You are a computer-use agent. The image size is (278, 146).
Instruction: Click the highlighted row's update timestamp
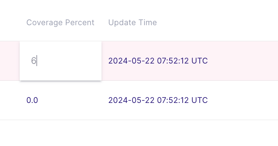tap(158, 61)
